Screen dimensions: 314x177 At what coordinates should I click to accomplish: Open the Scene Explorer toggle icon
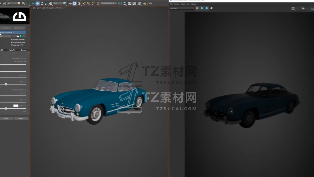[x=130, y=3]
